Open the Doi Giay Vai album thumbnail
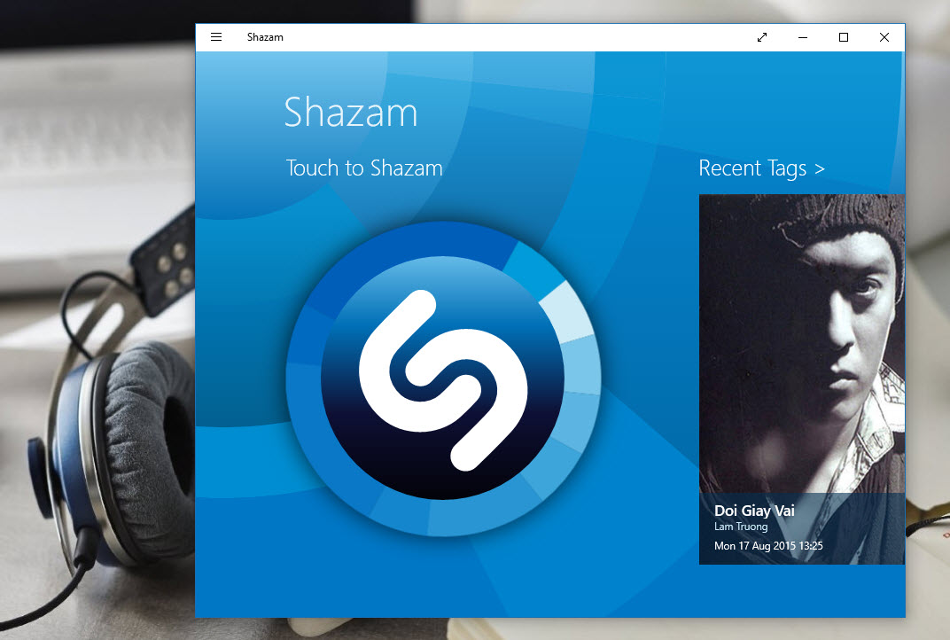950x640 pixels. (x=801, y=379)
